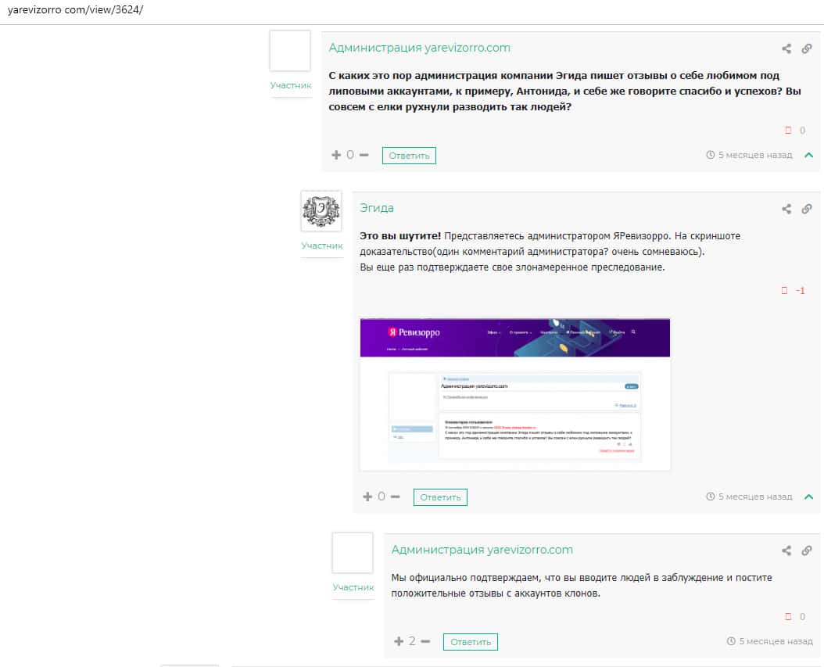This screenshot has width=824, height=667.
Task: Reply to the Эгида comment
Action: 440,497
